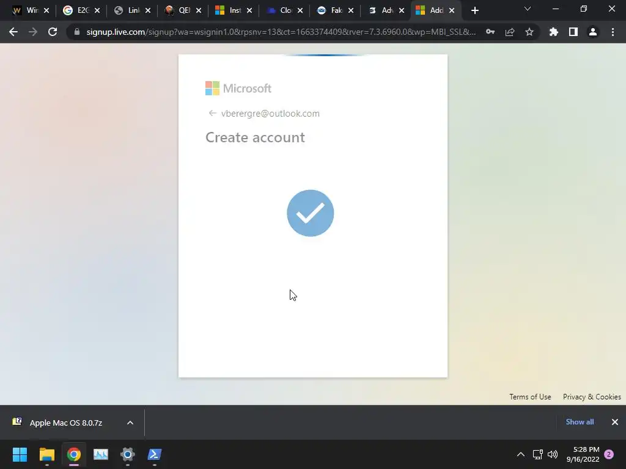Screen dimensions: 626x469
Task: Go back using the browser back arrow
Action: [x=13, y=32]
